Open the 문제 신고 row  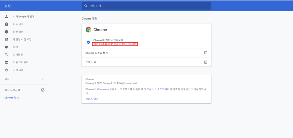146,62
